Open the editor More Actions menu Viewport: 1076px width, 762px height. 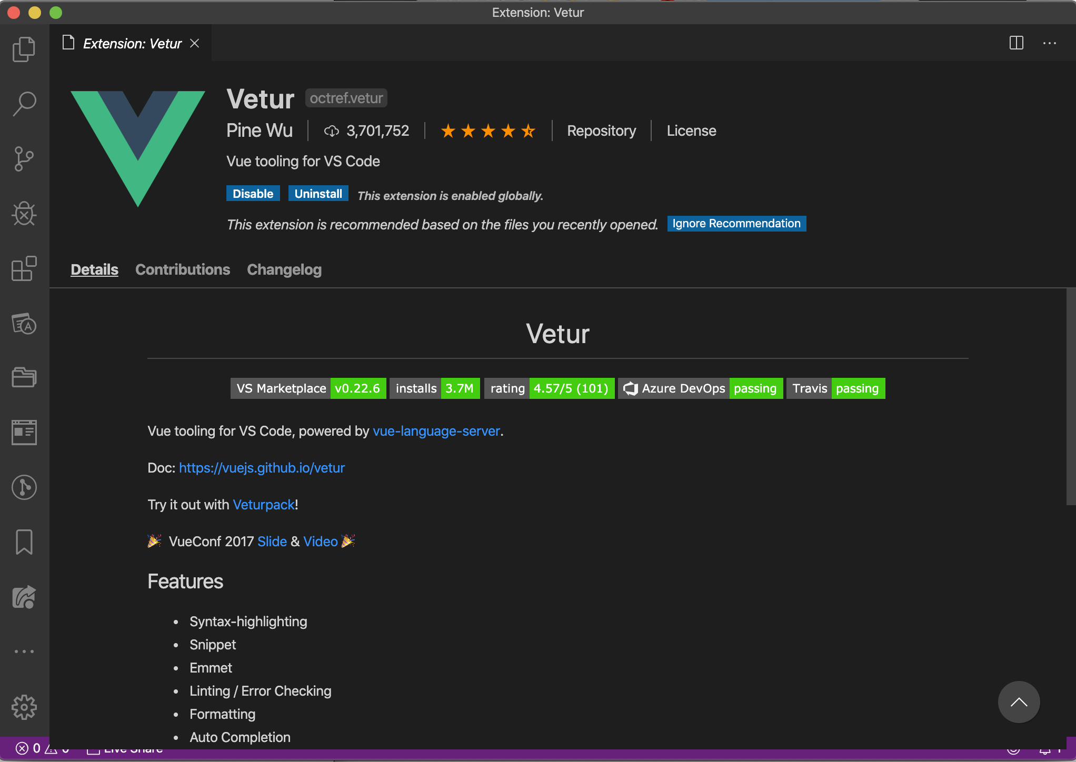1049,43
